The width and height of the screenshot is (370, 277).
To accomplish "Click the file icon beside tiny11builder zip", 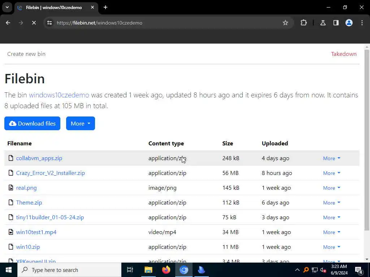I will pyautogui.click(x=10, y=217).
